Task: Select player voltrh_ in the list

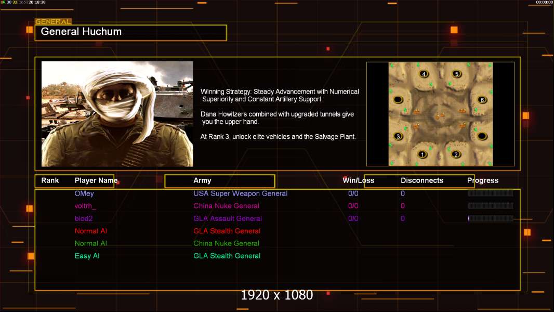Action: pyautogui.click(x=86, y=206)
